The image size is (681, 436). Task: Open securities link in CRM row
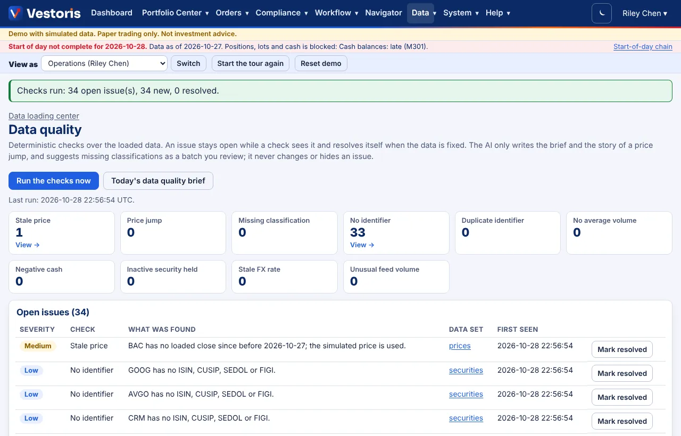(466, 418)
